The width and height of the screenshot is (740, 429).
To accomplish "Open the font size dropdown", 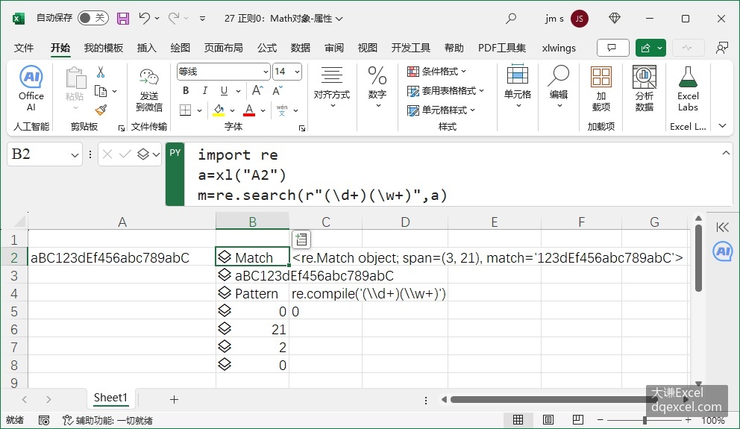I will click(x=297, y=72).
